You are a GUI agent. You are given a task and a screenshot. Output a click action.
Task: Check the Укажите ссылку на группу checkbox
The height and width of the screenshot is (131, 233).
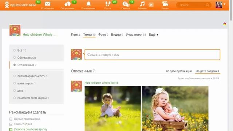coord(11,130)
